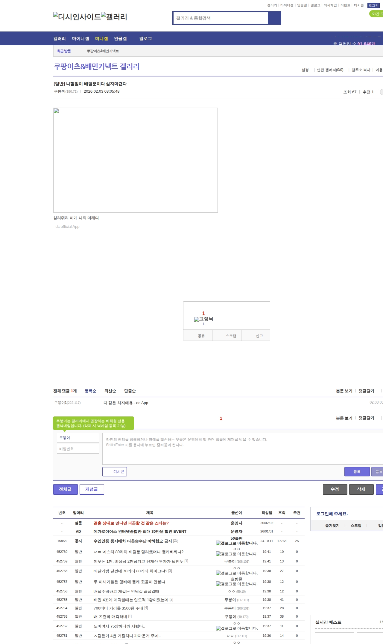Select 미니갤 in the blue navigation bar
Image resolution: width=383 pixels, height=644 pixels.
(x=101, y=38)
